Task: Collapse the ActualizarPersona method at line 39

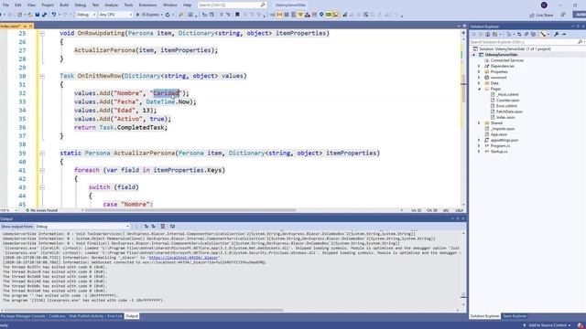Action: coord(42,154)
